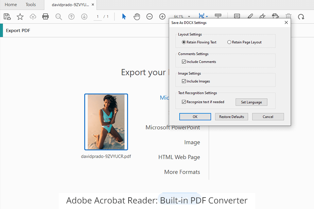Zoom out with the minus icon
The height and width of the screenshot is (209, 314).
[149, 17]
